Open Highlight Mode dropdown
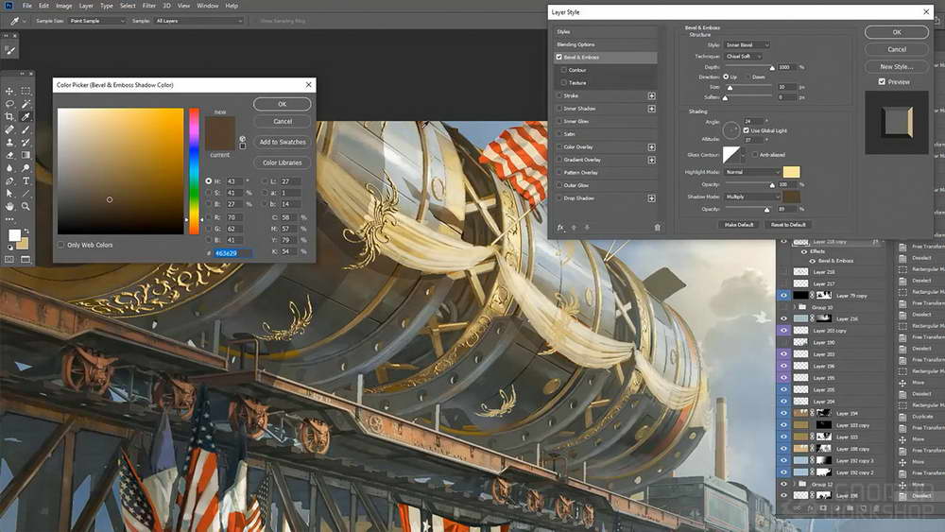Image resolution: width=945 pixels, height=532 pixels. [x=752, y=172]
